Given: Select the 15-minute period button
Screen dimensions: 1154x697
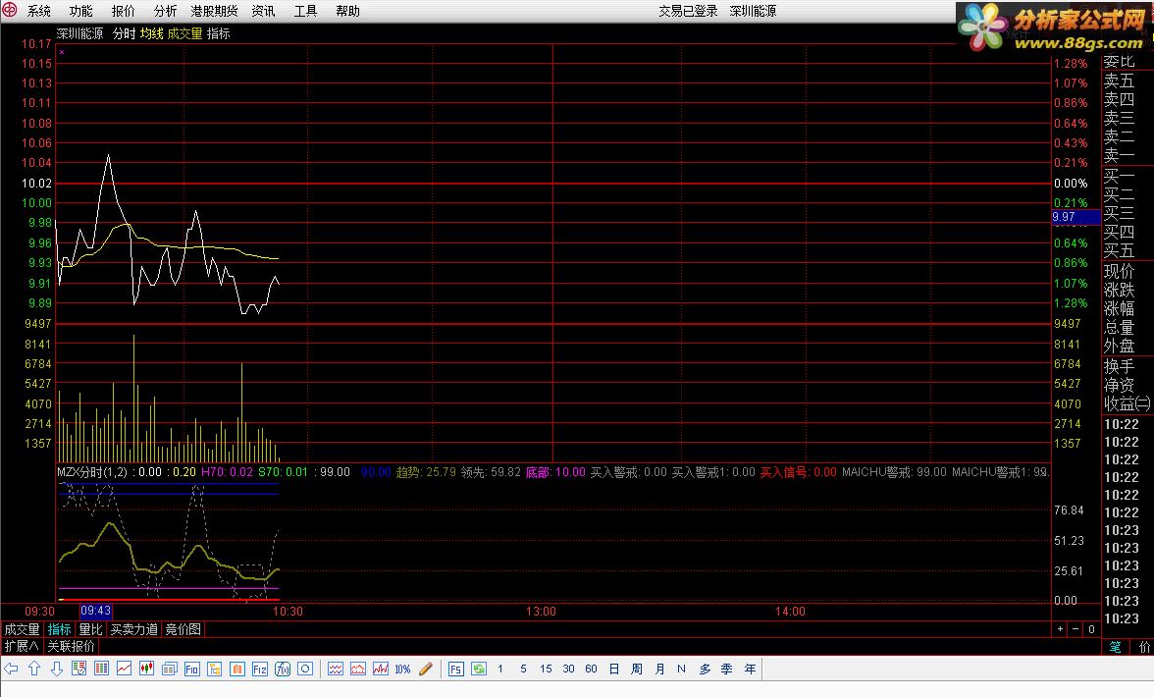Looking at the screenshot, I should [546, 669].
